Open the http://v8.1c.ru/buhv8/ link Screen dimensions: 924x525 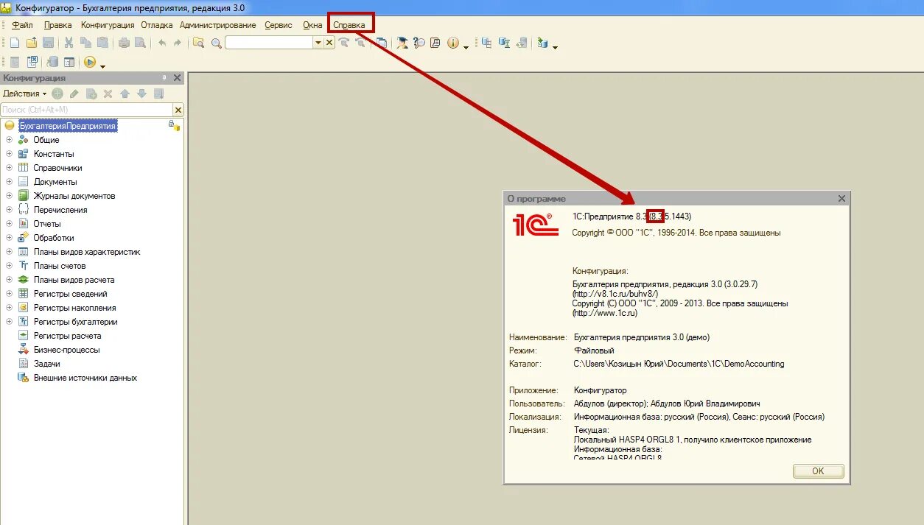click(616, 294)
